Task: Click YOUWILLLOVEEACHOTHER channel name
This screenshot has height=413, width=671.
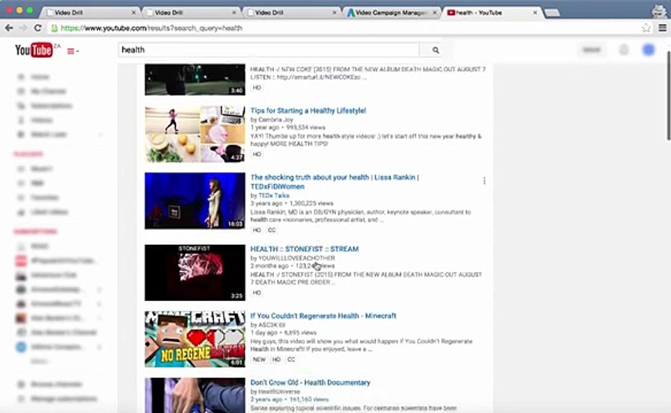Action: 296,258
